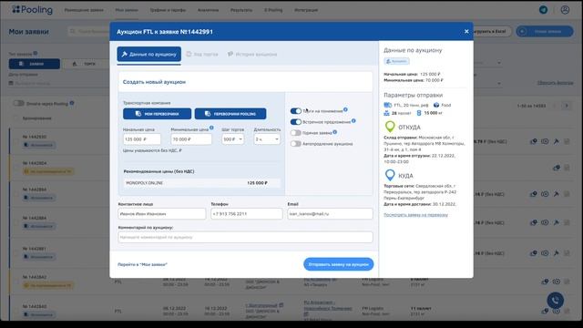Open Результаты menu item

point(241,10)
